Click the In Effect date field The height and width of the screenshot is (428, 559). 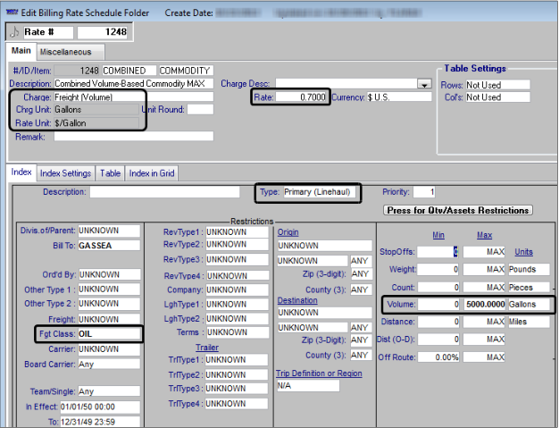pyautogui.click(x=100, y=407)
